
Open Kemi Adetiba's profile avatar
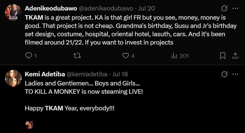(13, 78)
